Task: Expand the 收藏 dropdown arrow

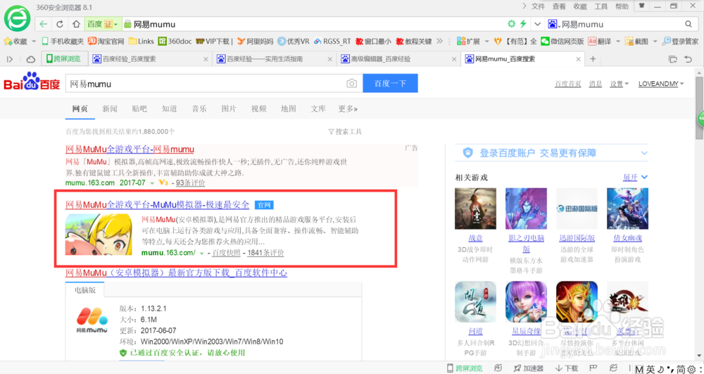Action: pyautogui.click(x=34, y=42)
